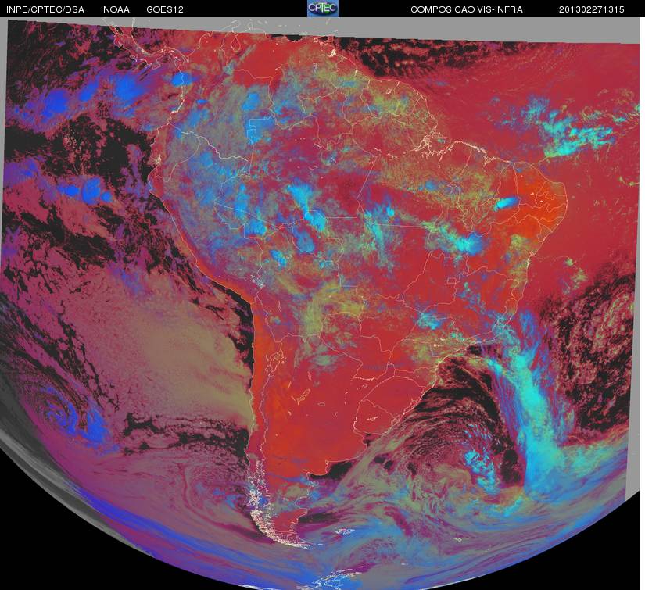Click the 201302271315 timestamp
The height and width of the screenshot is (590, 645).
tap(592, 9)
